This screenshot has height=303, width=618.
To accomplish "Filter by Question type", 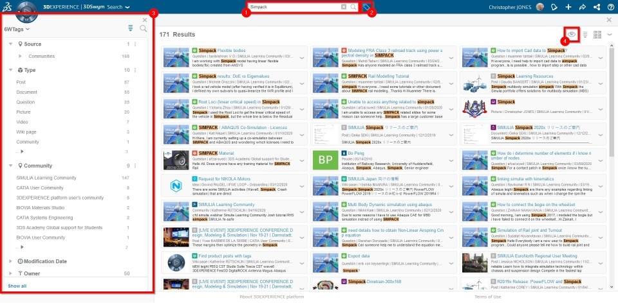I will [26, 102].
